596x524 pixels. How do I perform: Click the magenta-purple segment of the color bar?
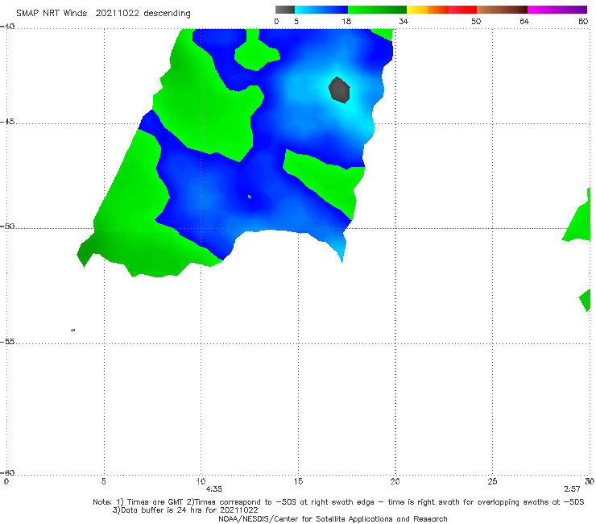pos(557,10)
